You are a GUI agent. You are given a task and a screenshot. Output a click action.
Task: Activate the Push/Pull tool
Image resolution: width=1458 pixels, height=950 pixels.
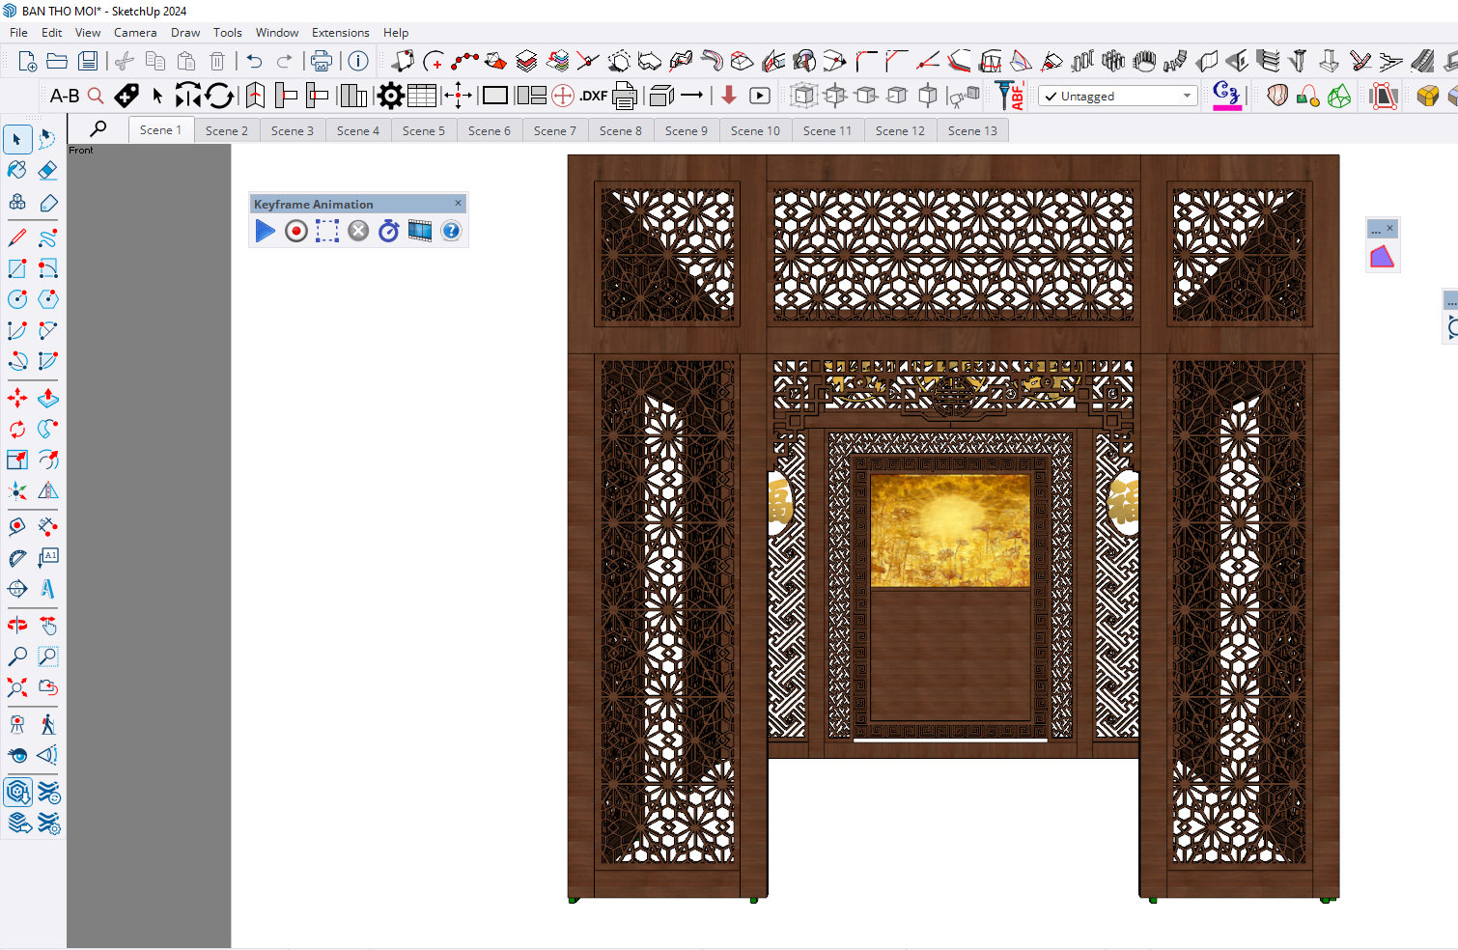pyautogui.click(x=47, y=398)
